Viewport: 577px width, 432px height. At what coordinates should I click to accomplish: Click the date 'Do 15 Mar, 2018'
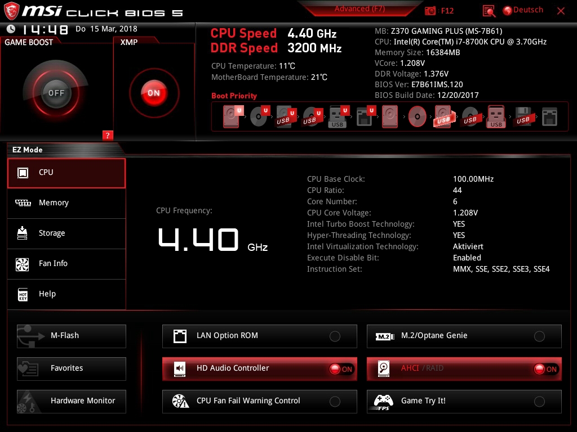coord(106,29)
